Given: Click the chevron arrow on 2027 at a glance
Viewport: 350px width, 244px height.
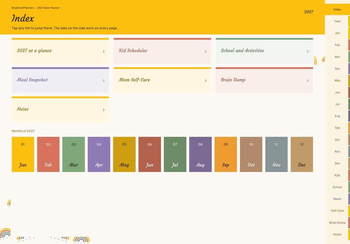Looking at the screenshot, I should coord(104,51).
